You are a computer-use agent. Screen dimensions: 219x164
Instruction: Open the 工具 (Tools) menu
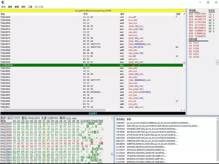(30, 7)
